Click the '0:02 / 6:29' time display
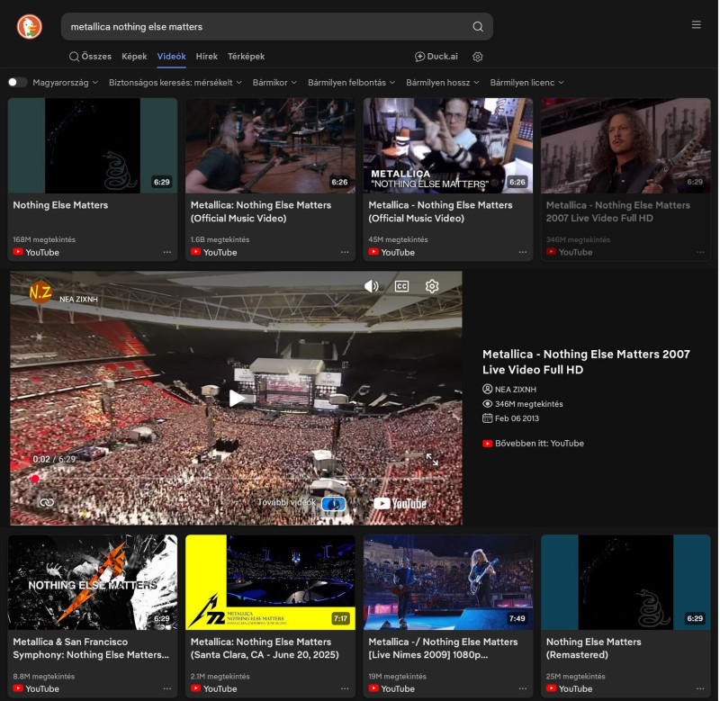The height and width of the screenshot is (701, 720). click(x=54, y=459)
